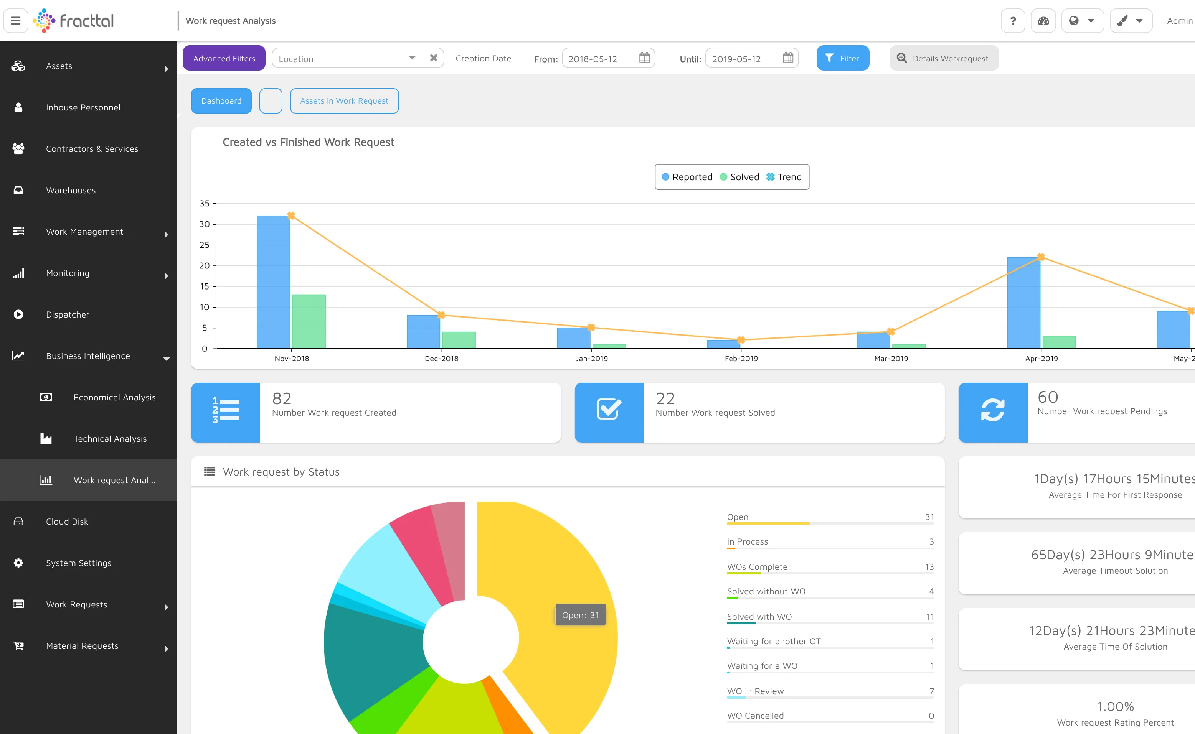
Task: Switch to Assets in Work Request tab
Action: (344, 101)
